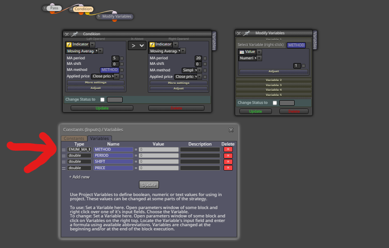Image resolution: width=389 pixels, height=248 pixels.
Task: Click the function icon in left operand Indicator
Action: (69, 45)
